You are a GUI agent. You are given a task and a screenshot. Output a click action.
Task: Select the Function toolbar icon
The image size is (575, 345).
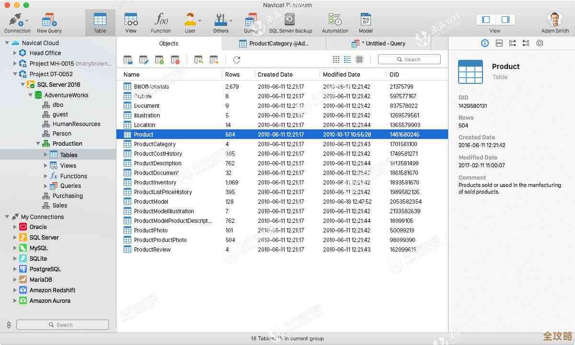click(161, 21)
